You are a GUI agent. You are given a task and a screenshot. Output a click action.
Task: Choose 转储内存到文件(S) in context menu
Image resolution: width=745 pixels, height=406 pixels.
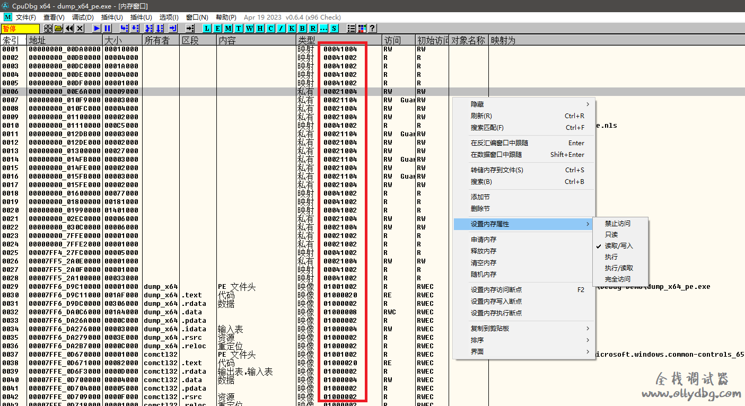pos(524,170)
